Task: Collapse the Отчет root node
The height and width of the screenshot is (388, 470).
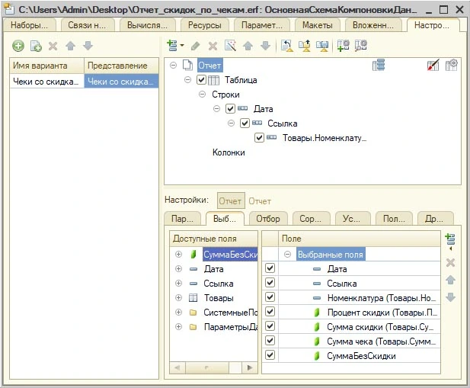Action: pyautogui.click(x=174, y=66)
